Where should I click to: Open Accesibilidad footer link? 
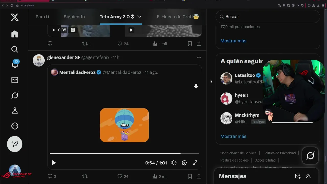(265, 160)
